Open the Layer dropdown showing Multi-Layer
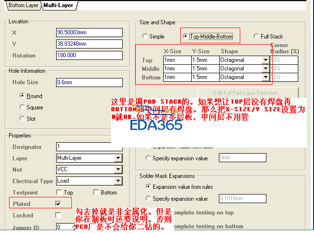Image resolution: width=314 pixels, height=234 pixels. [118, 158]
